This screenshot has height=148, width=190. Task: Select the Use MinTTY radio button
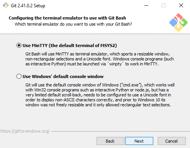click(x=19, y=46)
